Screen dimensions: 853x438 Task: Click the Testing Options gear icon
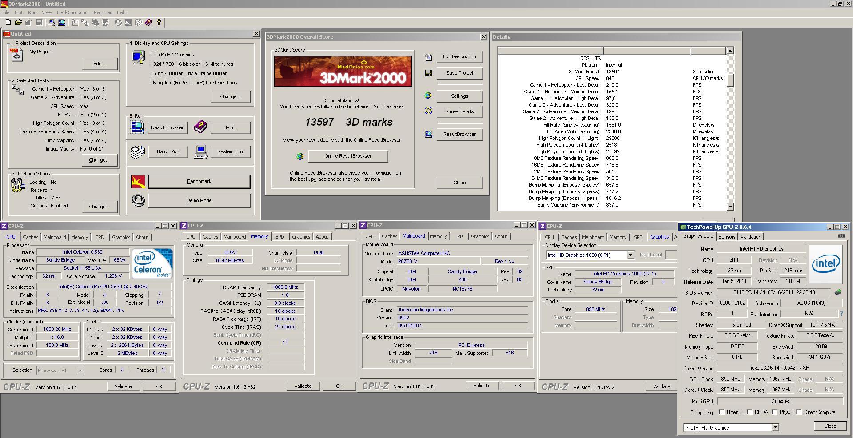18,185
